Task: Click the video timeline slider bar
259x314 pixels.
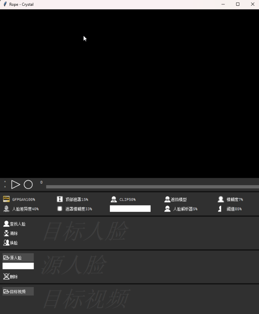Action: coord(152,187)
